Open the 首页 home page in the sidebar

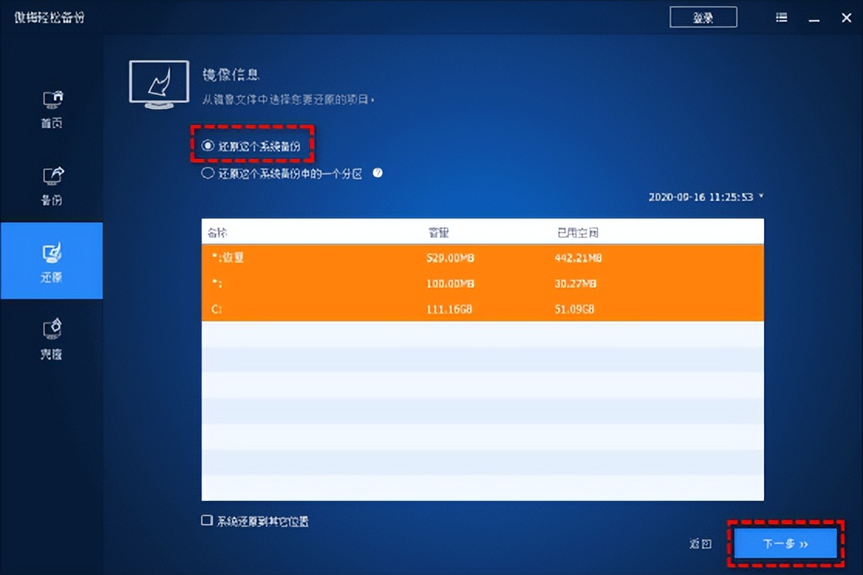point(51,108)
